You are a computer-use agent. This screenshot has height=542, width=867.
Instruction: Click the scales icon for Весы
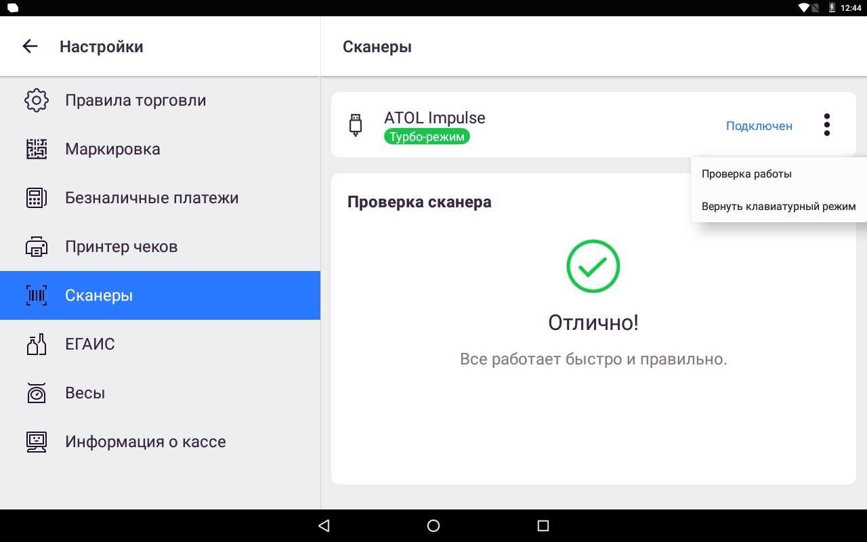tap(37, 393)
